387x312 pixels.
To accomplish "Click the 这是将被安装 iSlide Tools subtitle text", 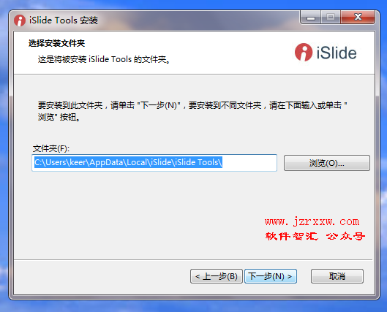I will pos(104,59).
